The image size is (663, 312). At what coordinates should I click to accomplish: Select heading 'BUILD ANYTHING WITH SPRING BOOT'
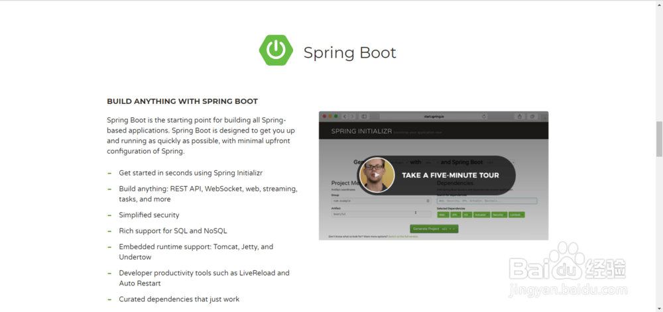182,101
